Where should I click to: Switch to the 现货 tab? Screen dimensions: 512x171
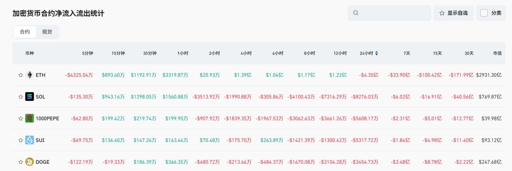coord(47,32)
